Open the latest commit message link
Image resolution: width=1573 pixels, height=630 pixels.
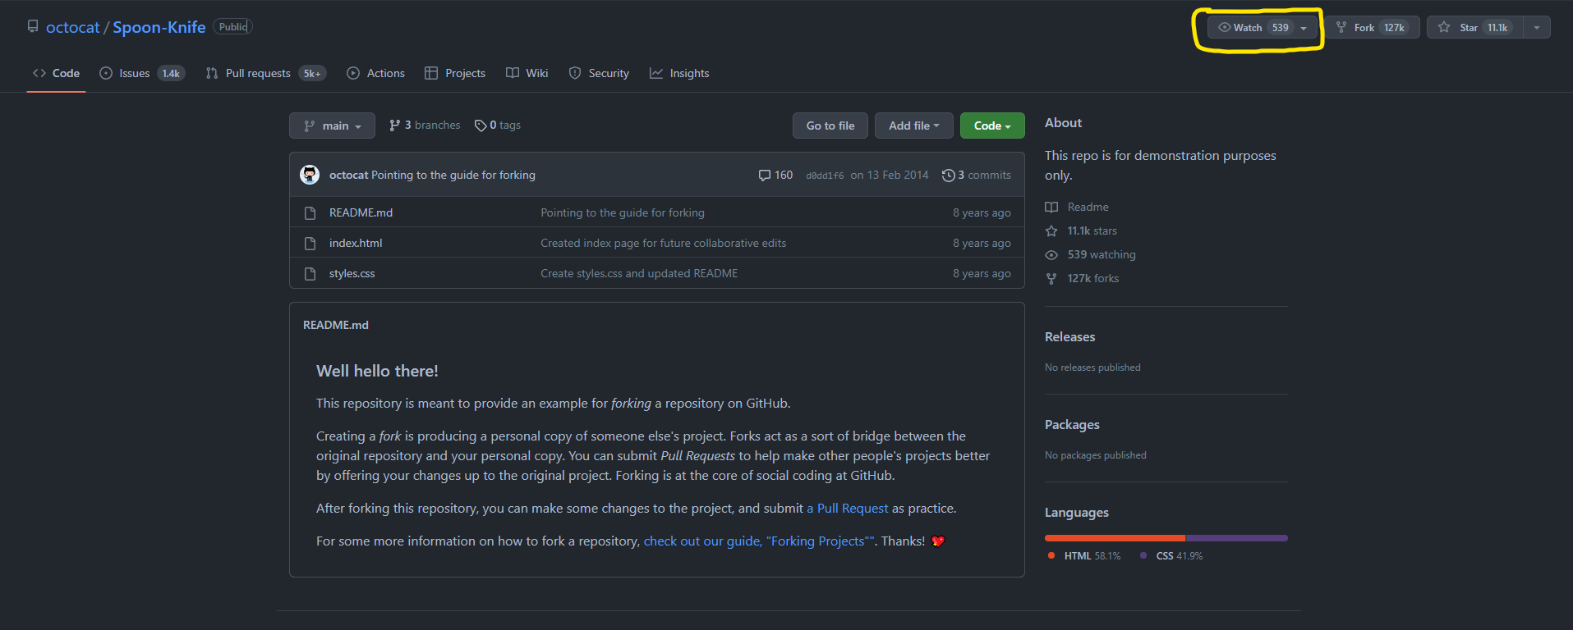[453, 175]
